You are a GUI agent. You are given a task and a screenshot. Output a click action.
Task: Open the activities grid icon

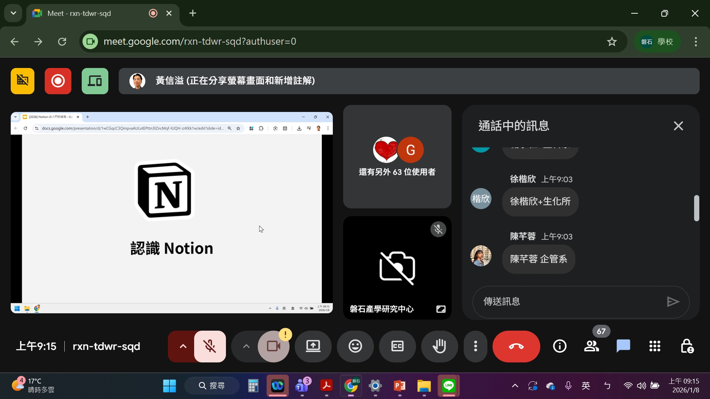(x=655, y=346)
